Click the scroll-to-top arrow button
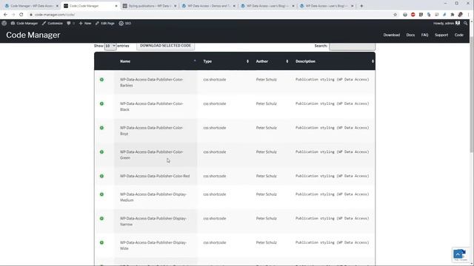474x266 pixels. [458, 254]
